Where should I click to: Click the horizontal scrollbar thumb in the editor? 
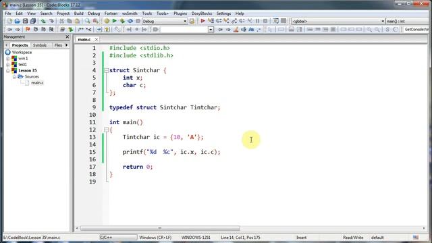[x=160, y=228]
